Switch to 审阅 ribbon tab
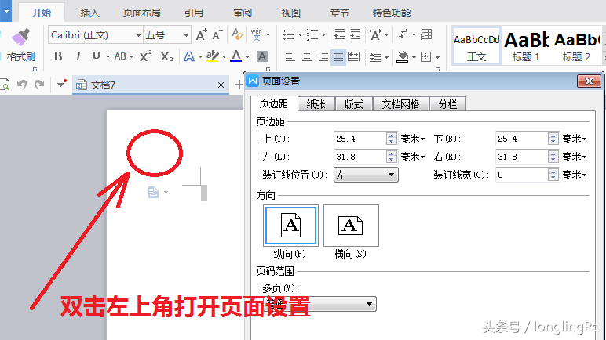606x340 pixels. tap(243, 13)
